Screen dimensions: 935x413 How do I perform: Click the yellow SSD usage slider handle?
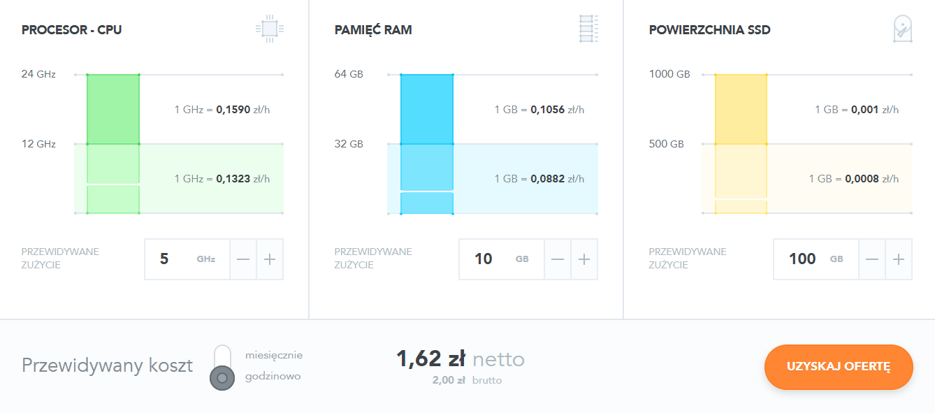click(x=741, y=199)
